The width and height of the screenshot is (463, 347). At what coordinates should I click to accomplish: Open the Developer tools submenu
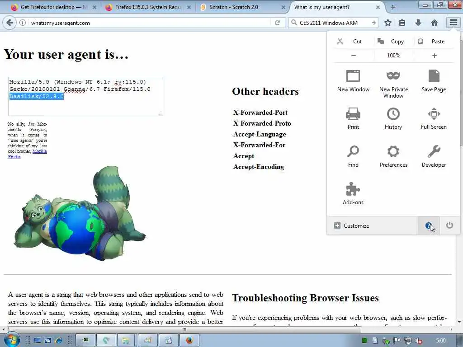coord(434,156)
